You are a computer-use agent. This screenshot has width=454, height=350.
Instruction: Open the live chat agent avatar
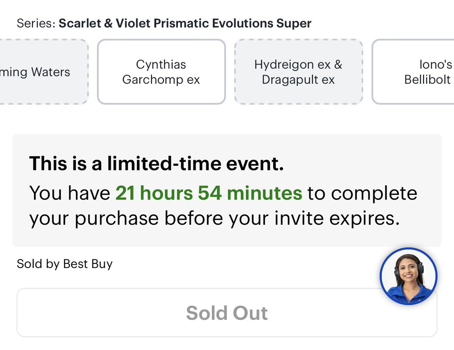(x=409, y=276)
